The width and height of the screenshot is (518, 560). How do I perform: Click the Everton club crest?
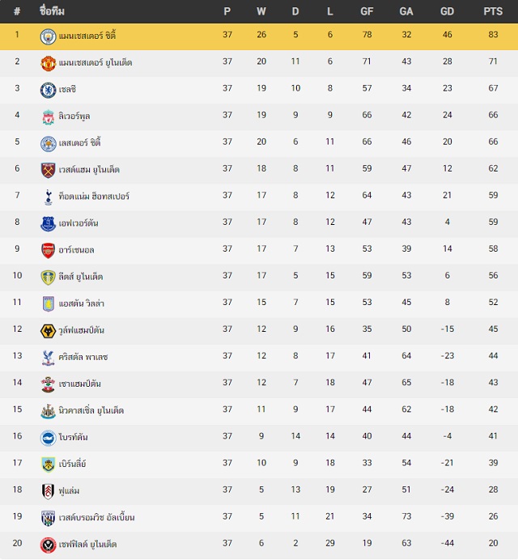[48, 224]
